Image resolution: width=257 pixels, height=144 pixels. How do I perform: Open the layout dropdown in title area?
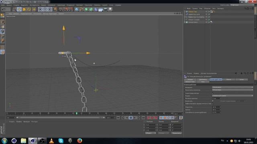point(242,5)
